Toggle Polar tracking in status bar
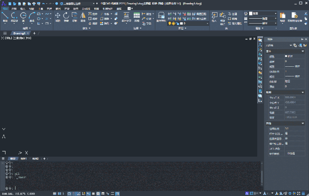Screen dimensions: 309x196 69,194
